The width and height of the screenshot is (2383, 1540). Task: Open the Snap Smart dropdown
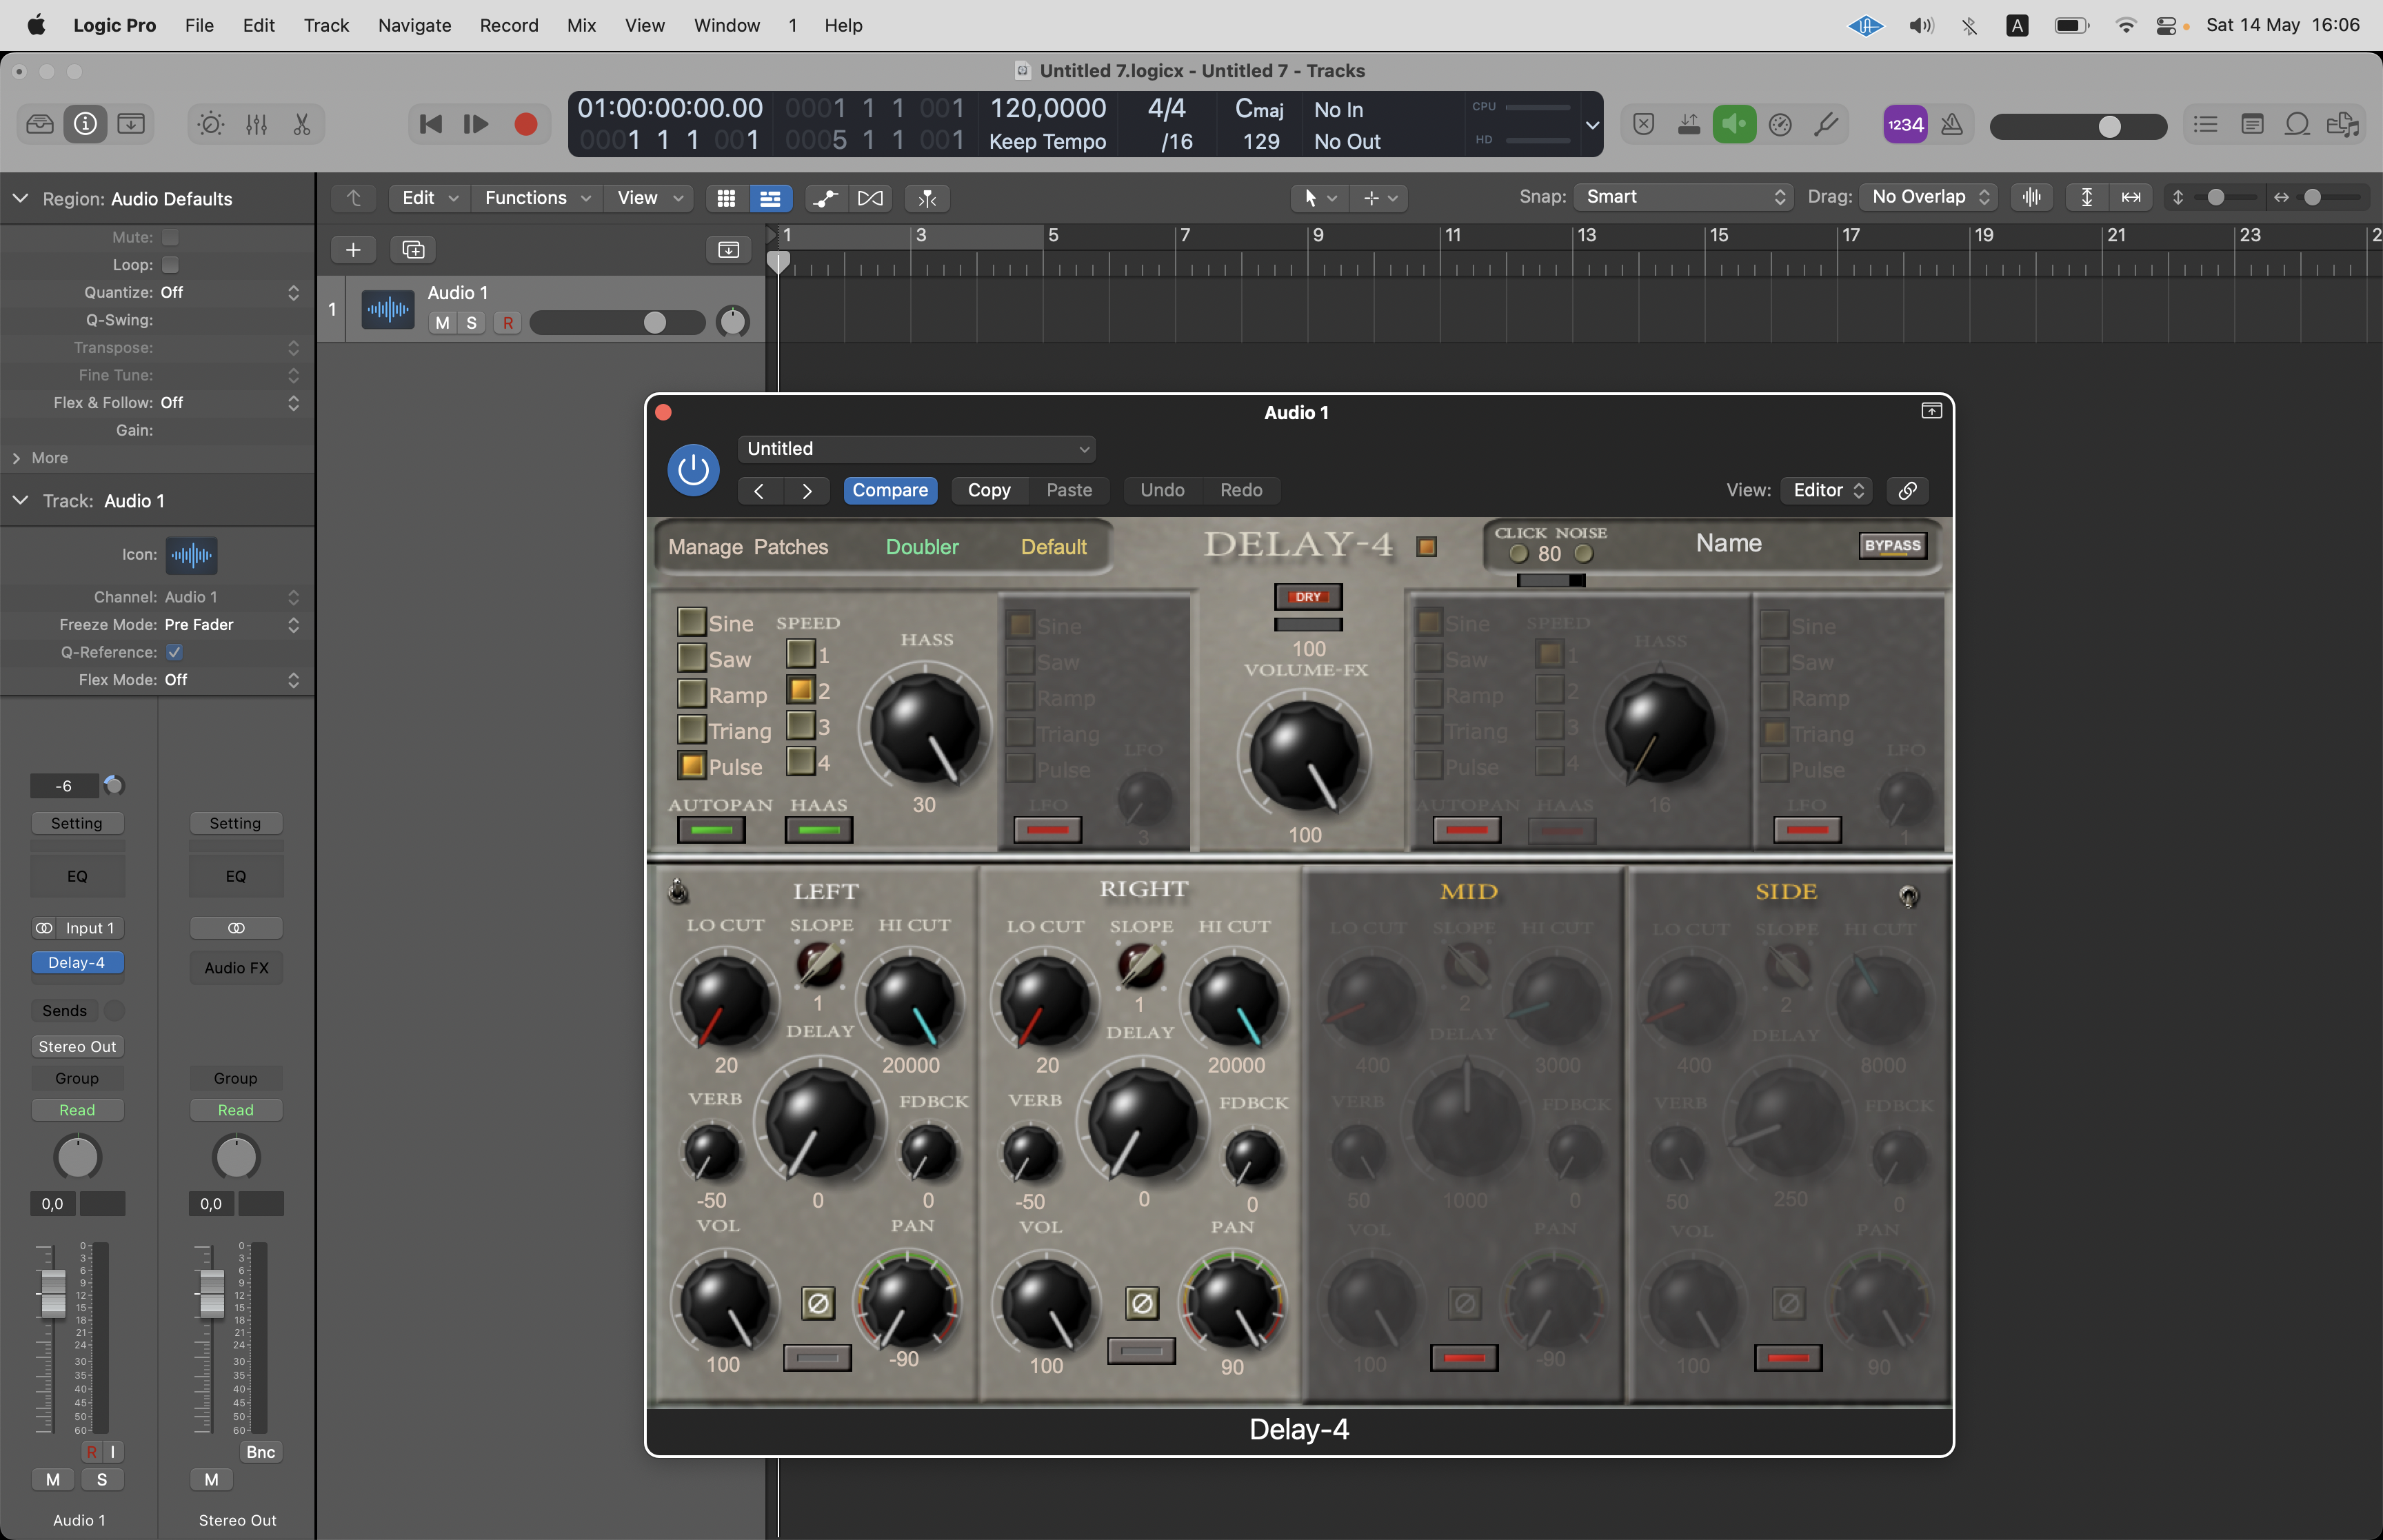coord(1683,197)
